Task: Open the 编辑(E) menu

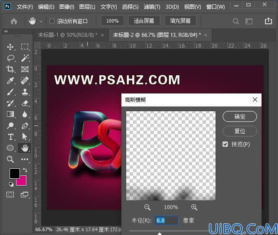Action: coord(46,7)
